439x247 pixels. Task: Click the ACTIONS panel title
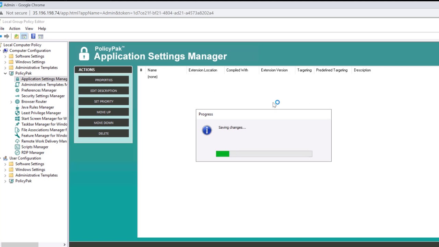[86, 70]
